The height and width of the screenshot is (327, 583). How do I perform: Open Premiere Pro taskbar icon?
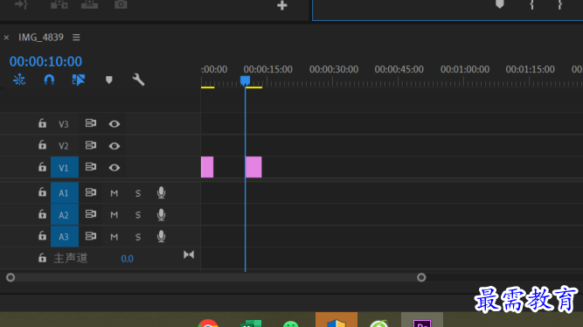(x=422, y=323)
